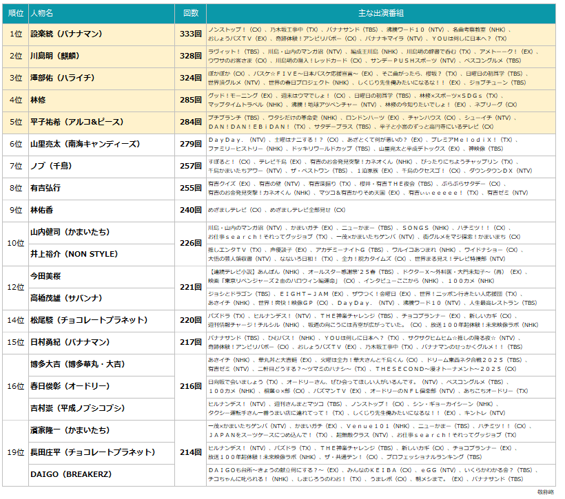565x499 pixels.
Task: Click the count 257回
Action: 191,166
